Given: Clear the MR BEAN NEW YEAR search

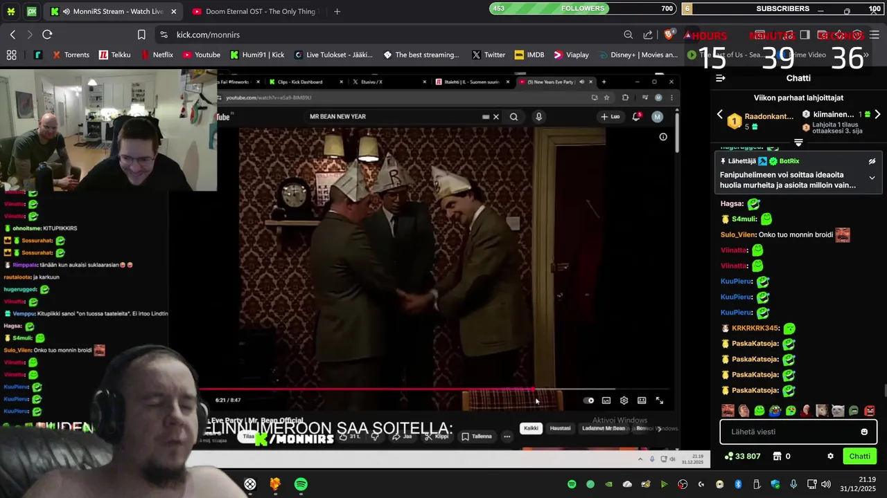Looking at the screenshot, I should click(x=495, y=117).
